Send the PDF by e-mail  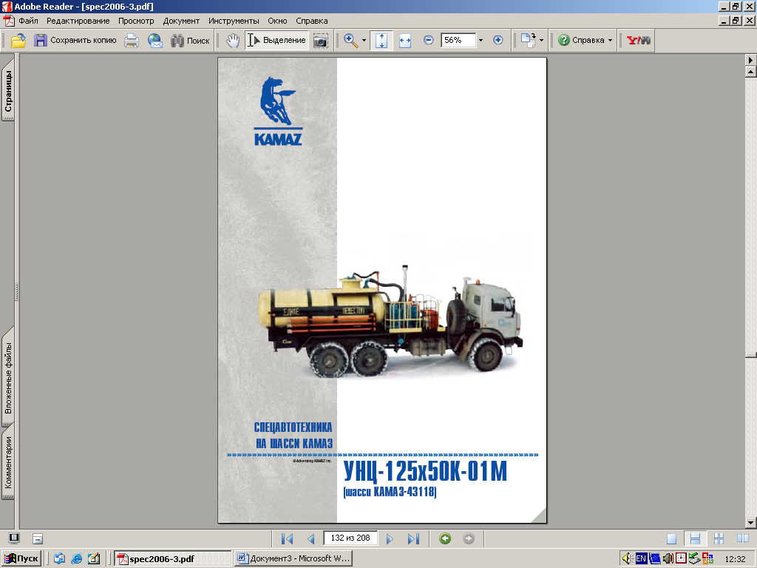click(x=155, y=41)
